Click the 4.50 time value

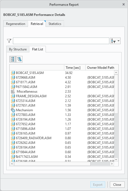[68, 78]
